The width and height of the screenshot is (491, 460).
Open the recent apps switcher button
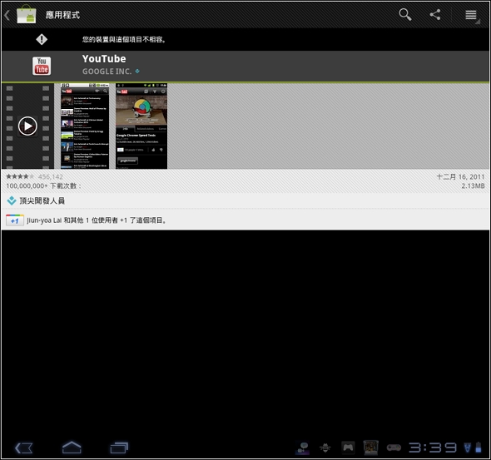(119, 448)
